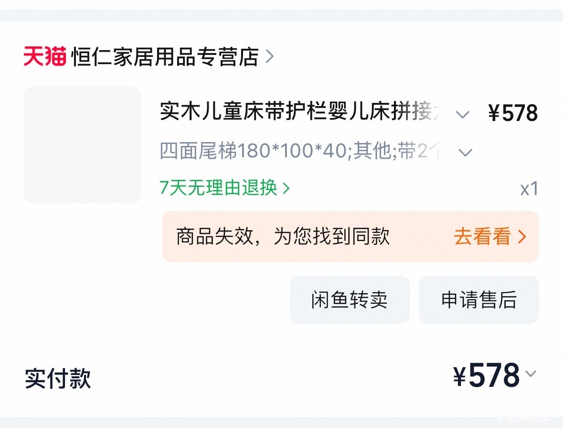Tap the 商品失效，为您找到同款 banner text
The height and width of the screenshot is (428, 563).
pyautogui.click(x=283, y=236)
